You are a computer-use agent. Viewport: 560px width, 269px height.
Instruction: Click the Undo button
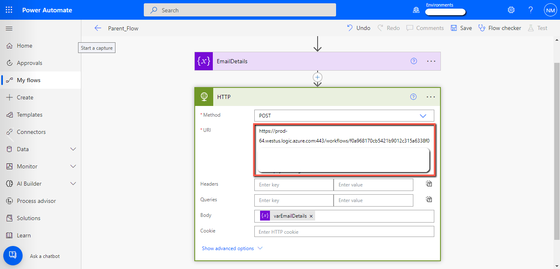click(x=358, y=28)
